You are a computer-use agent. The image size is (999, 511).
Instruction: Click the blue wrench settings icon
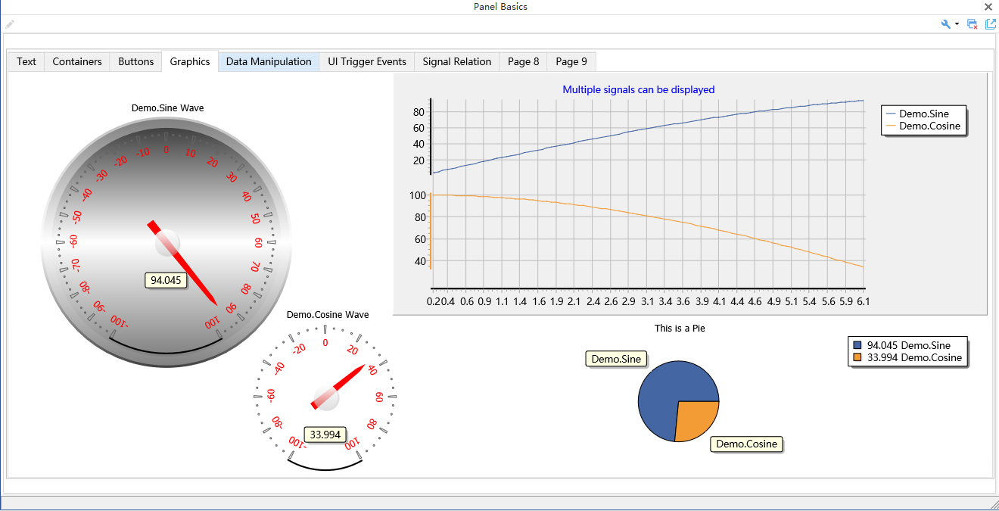point(945,24)
